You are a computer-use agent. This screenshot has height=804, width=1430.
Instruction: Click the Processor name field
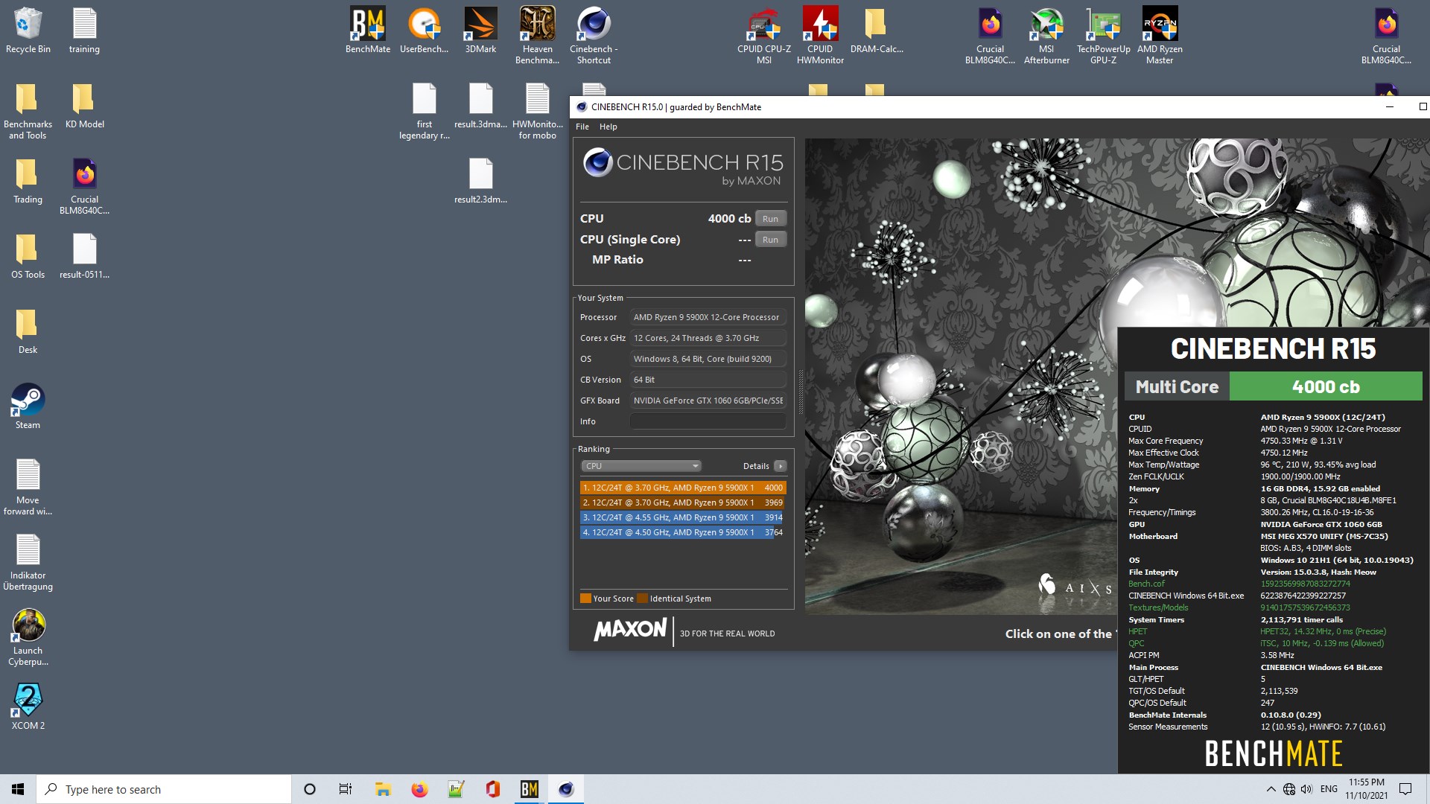coord(708,317)
